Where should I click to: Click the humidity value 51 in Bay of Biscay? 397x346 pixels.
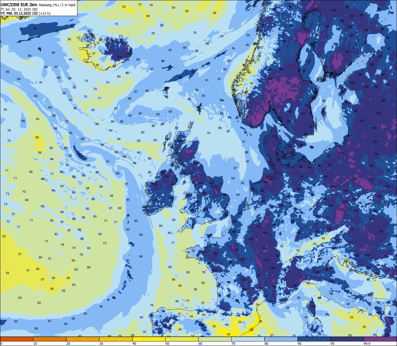pyautogui.click(x=188, y=300)
